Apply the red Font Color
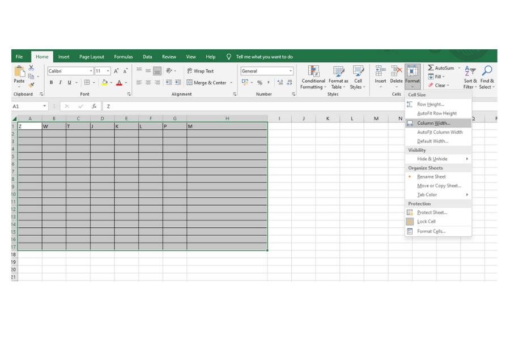Viewport: 510px width, 340px height. click(x=119, y=83)
